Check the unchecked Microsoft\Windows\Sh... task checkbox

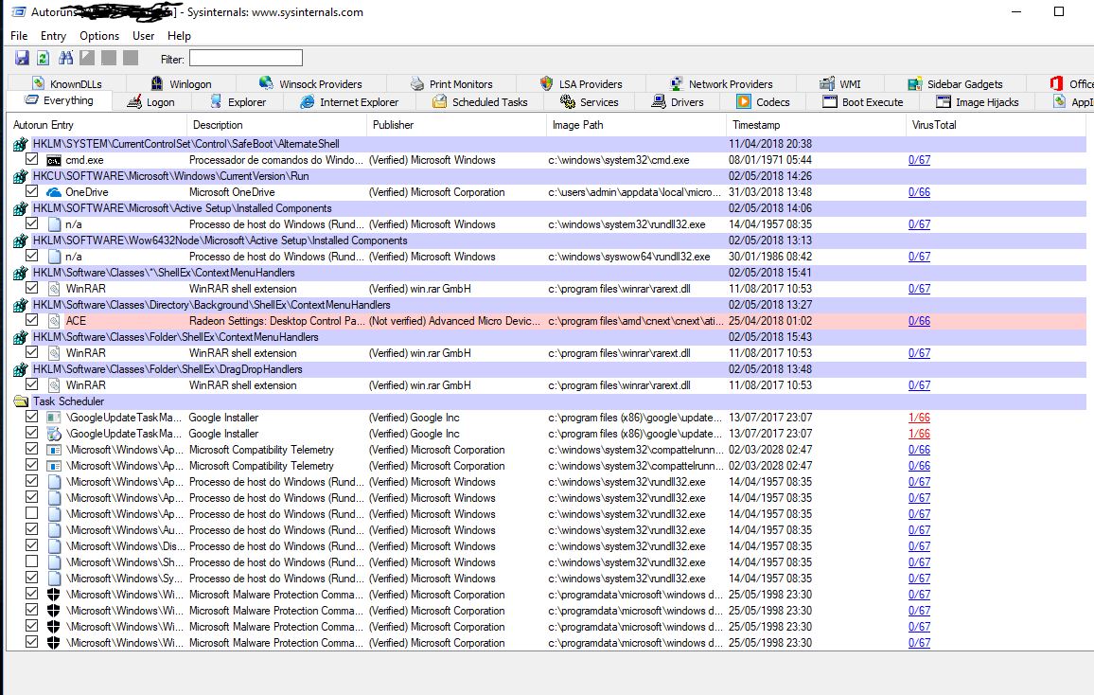(31, 561)
